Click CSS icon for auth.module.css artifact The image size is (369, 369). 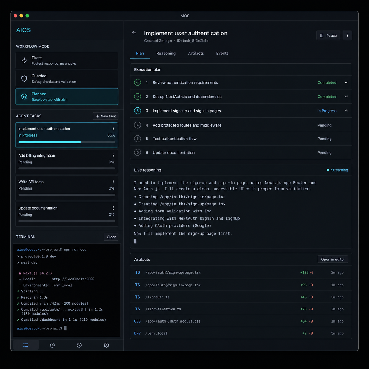[137, 321]
